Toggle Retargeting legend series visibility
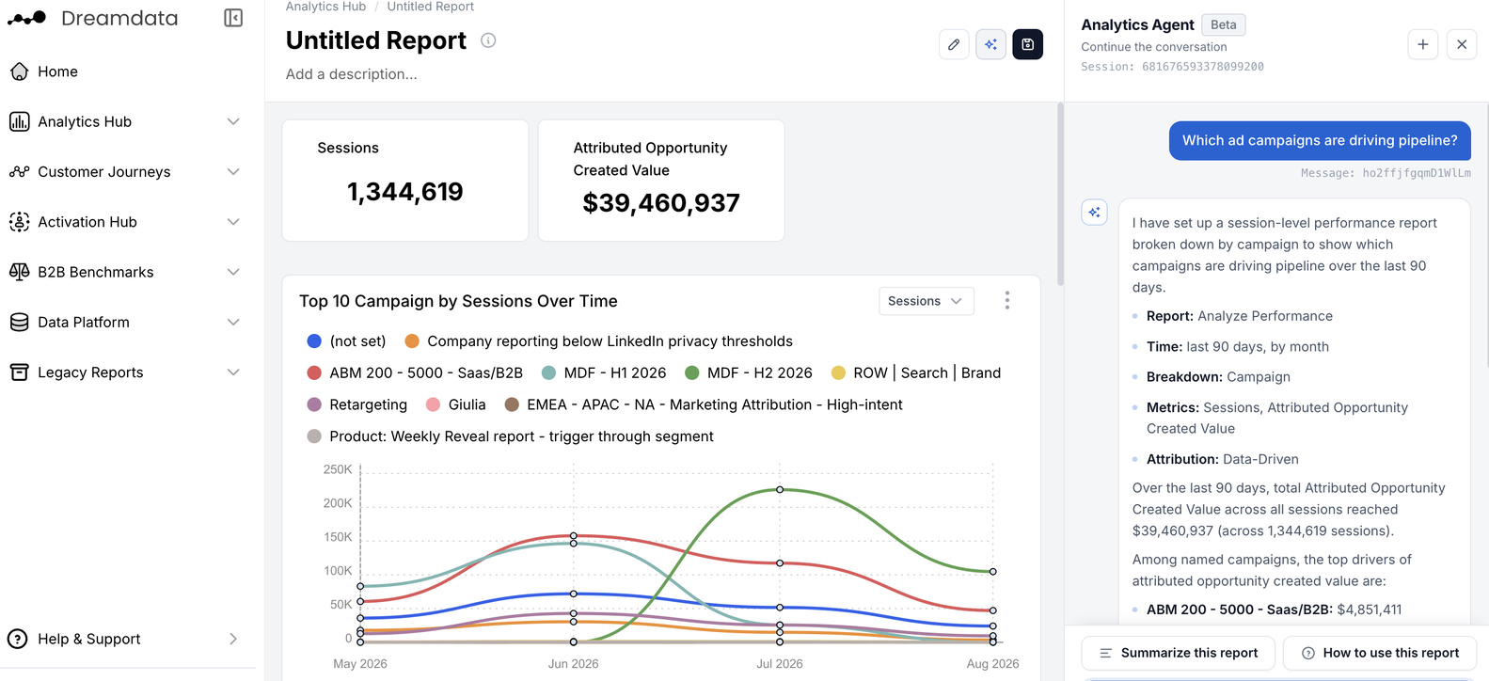 [357, 404]
